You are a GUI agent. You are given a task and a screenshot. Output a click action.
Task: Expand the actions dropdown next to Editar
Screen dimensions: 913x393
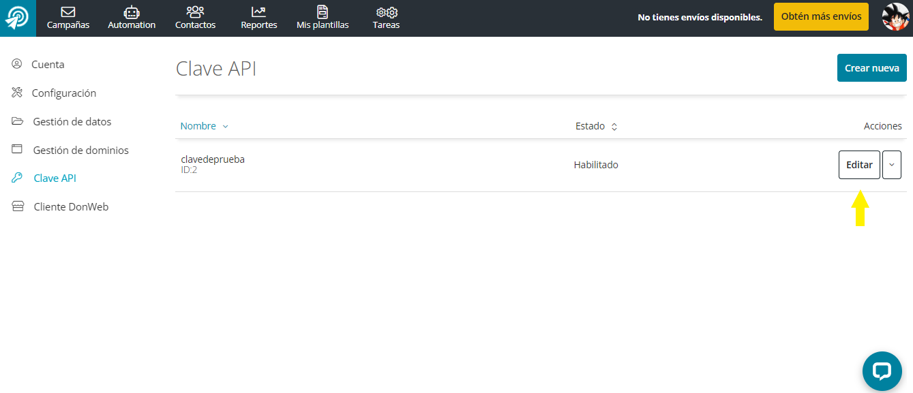tap(892, 165)
